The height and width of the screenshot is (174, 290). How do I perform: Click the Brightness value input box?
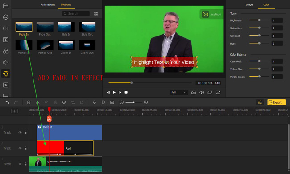(277, 20)
